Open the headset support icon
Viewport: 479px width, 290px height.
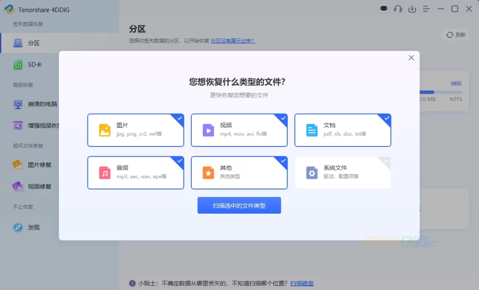click(x=398, y=9)
